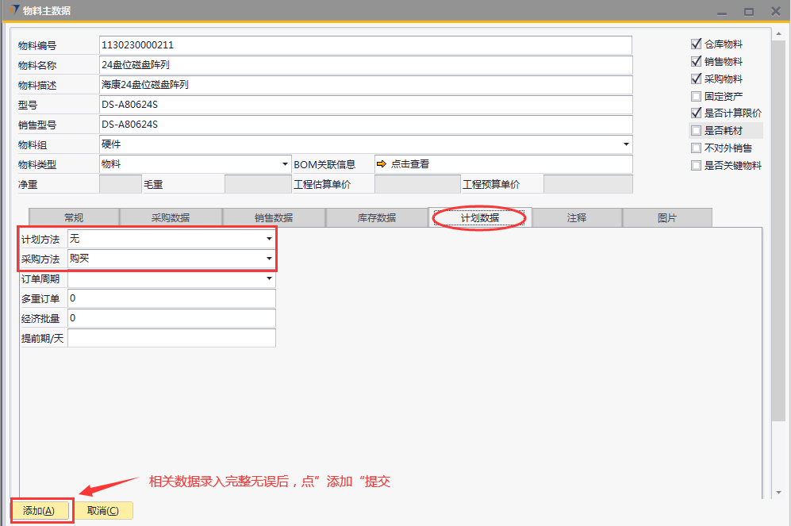This screenshot has height=526, width=791.
Task: Open the 物料类型 dropdown list
Action: point(286,164)
